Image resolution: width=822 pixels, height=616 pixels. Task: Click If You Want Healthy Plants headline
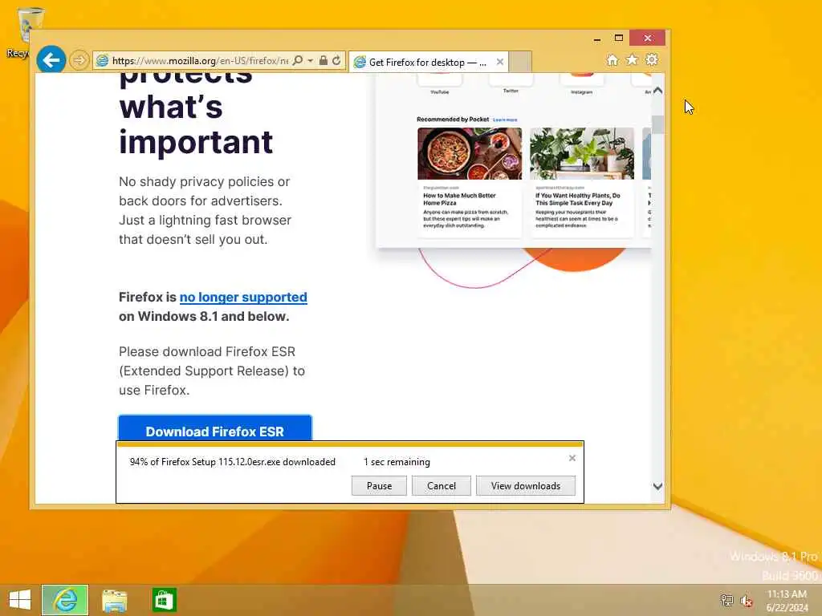click(578, 199)
